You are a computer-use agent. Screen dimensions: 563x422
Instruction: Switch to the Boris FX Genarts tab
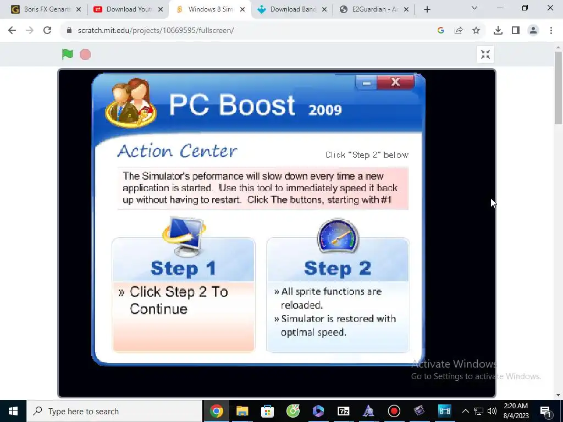click(47, 9)
